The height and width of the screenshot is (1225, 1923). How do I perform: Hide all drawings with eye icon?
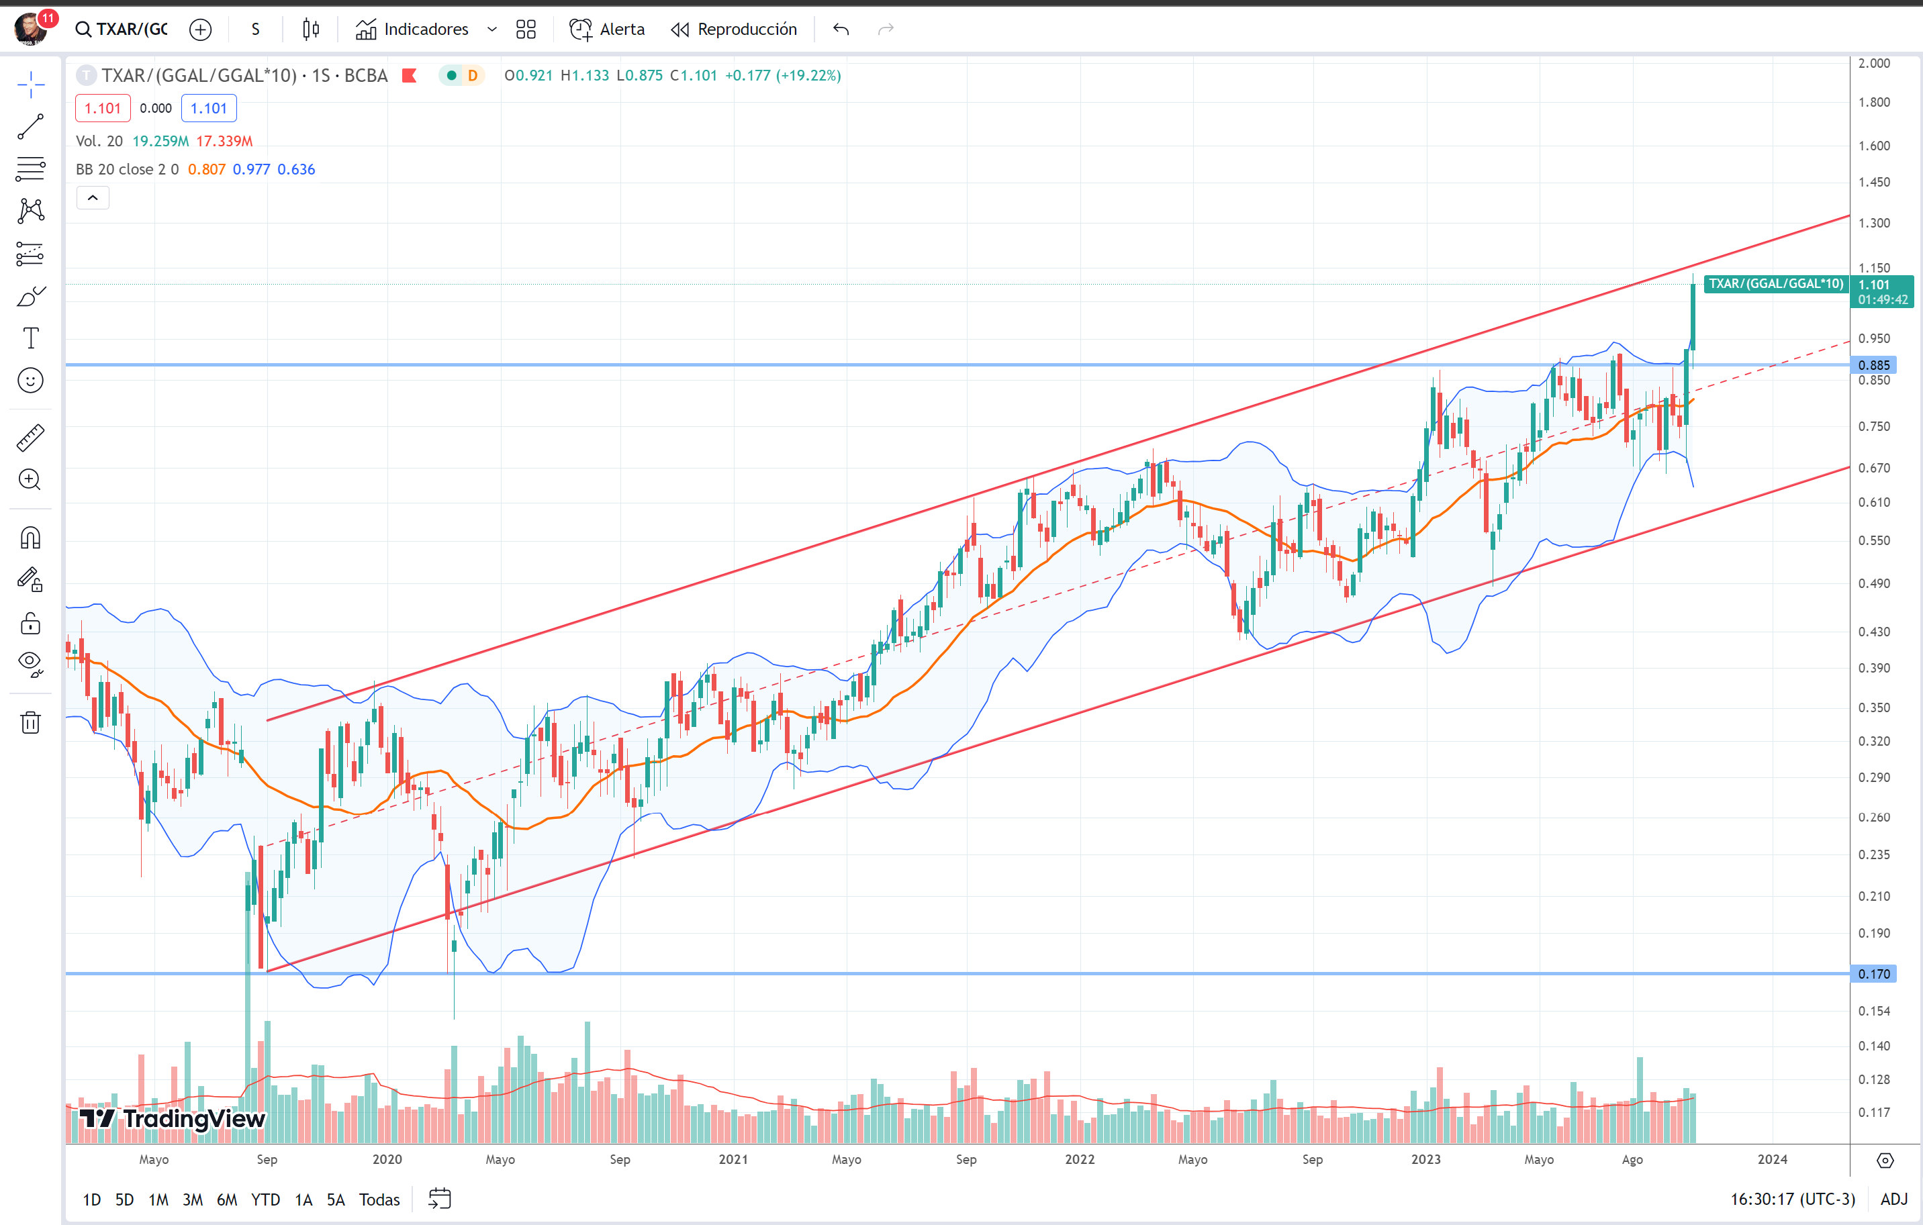(x=30, y=663)
